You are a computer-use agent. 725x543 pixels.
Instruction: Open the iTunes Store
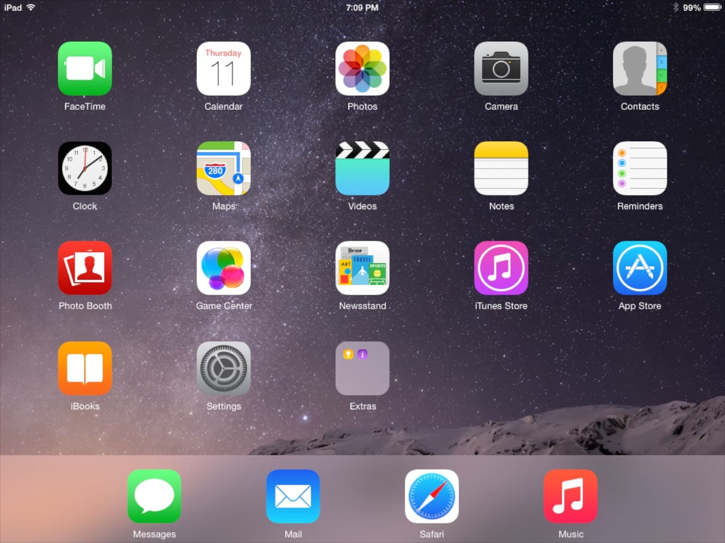click(x=501, y=268)
